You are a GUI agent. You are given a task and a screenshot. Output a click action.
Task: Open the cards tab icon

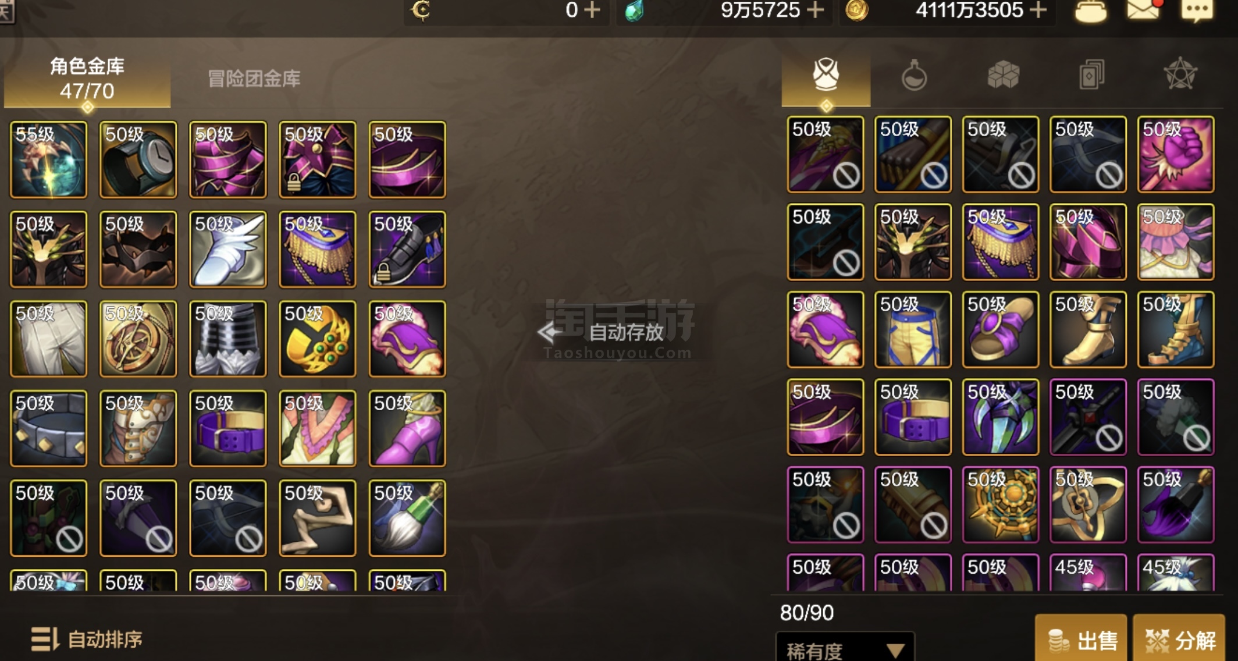pyautogui.click(x=1092, y=75)
